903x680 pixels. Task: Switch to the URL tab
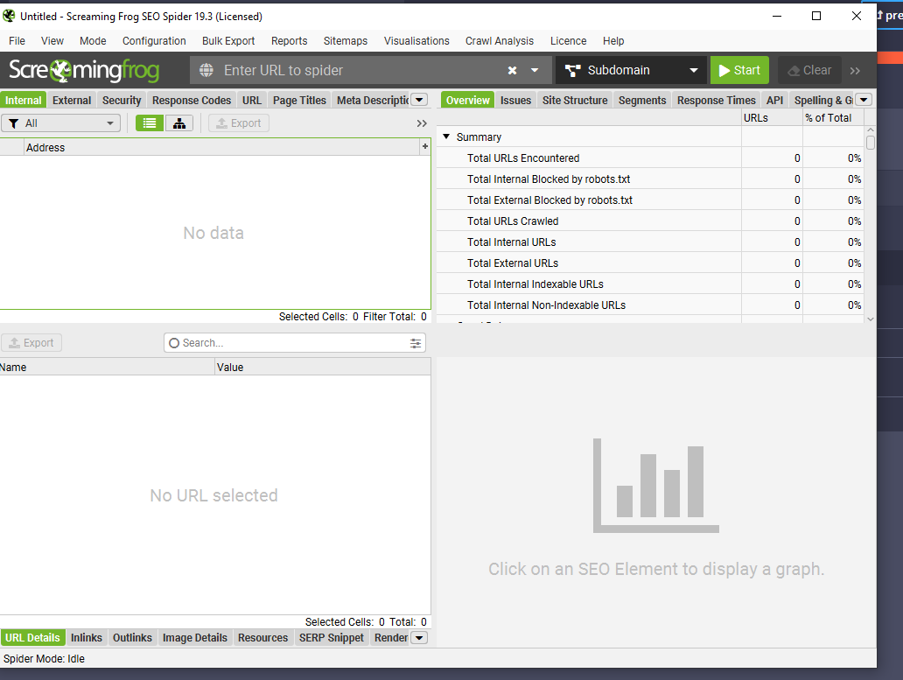pyautogui.click(x=252, y=100)
